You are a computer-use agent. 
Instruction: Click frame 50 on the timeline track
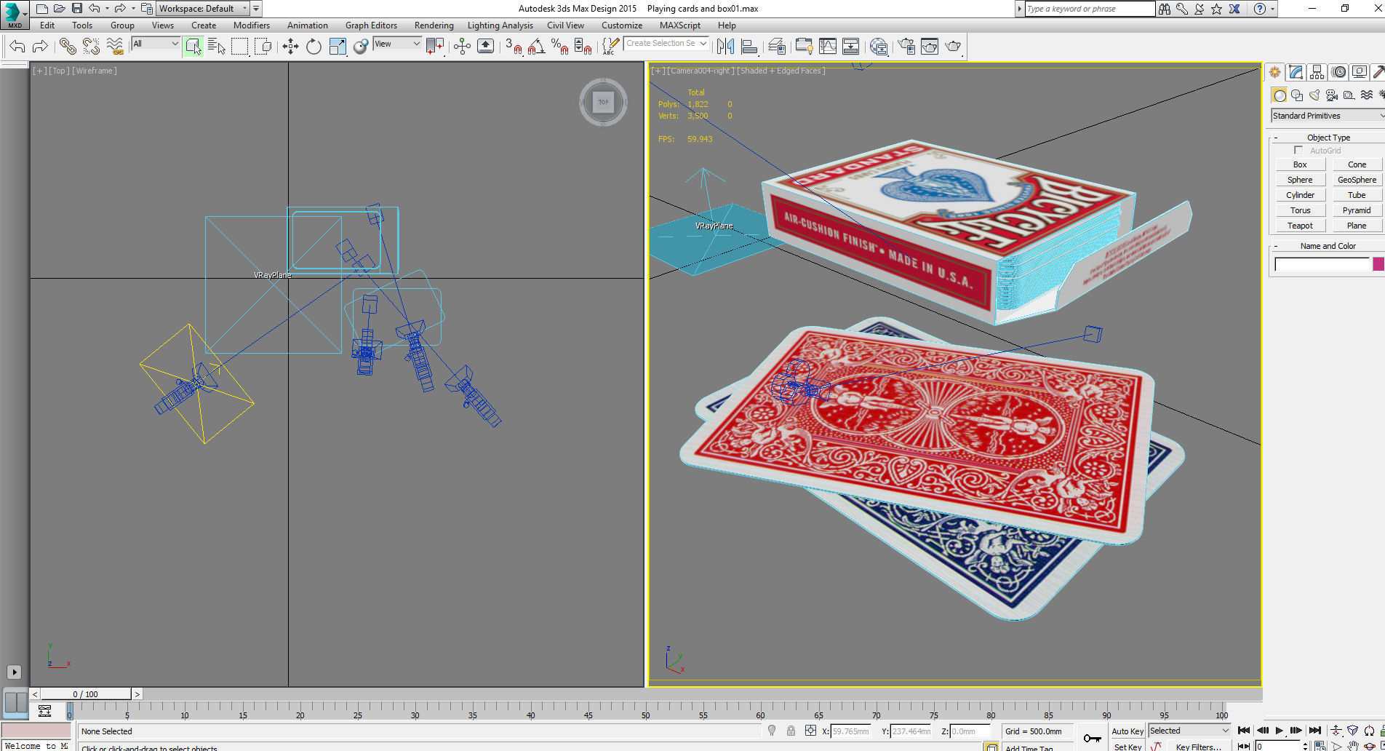645,712
